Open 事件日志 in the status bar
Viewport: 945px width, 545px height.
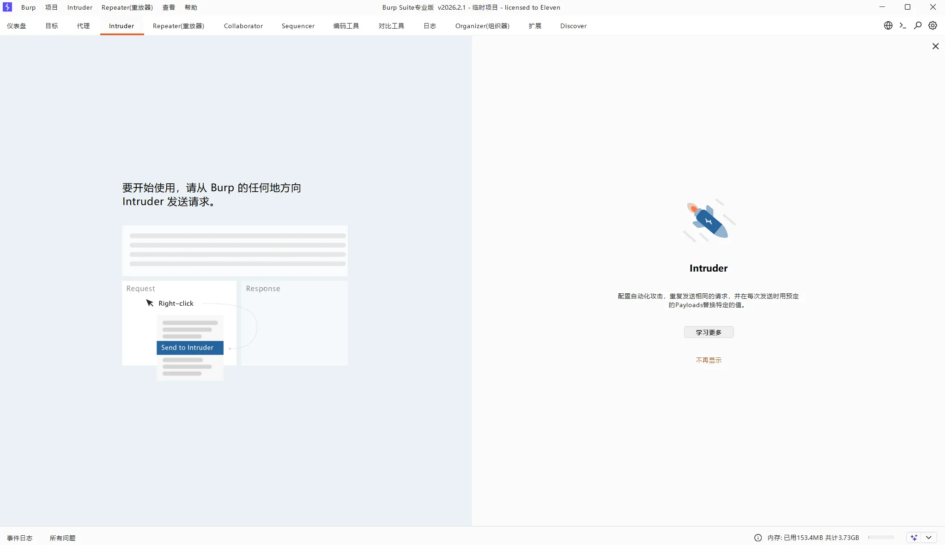click(x=20, y=538)
